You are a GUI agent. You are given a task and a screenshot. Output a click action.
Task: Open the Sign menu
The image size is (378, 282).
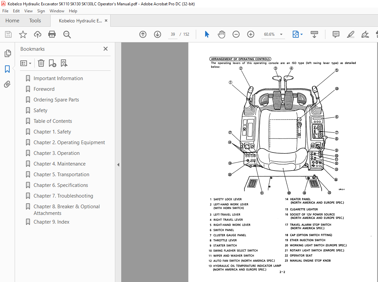(41, 11)
